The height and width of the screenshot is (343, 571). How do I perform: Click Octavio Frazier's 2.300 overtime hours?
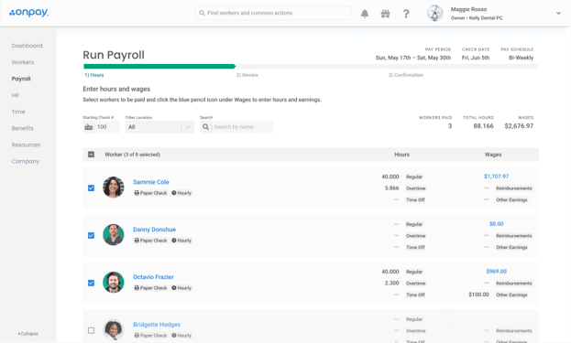coord(392,283)
